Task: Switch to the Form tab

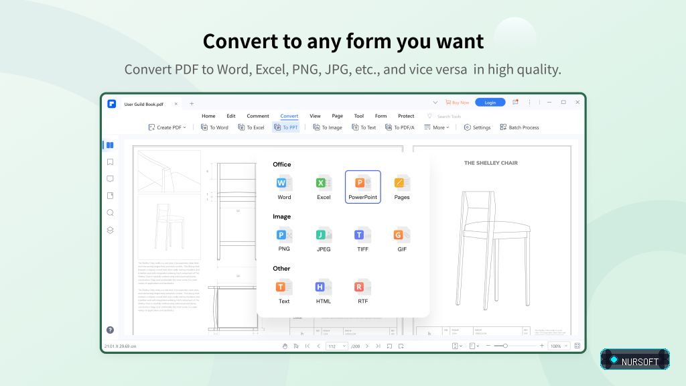Action: [381, 116]
